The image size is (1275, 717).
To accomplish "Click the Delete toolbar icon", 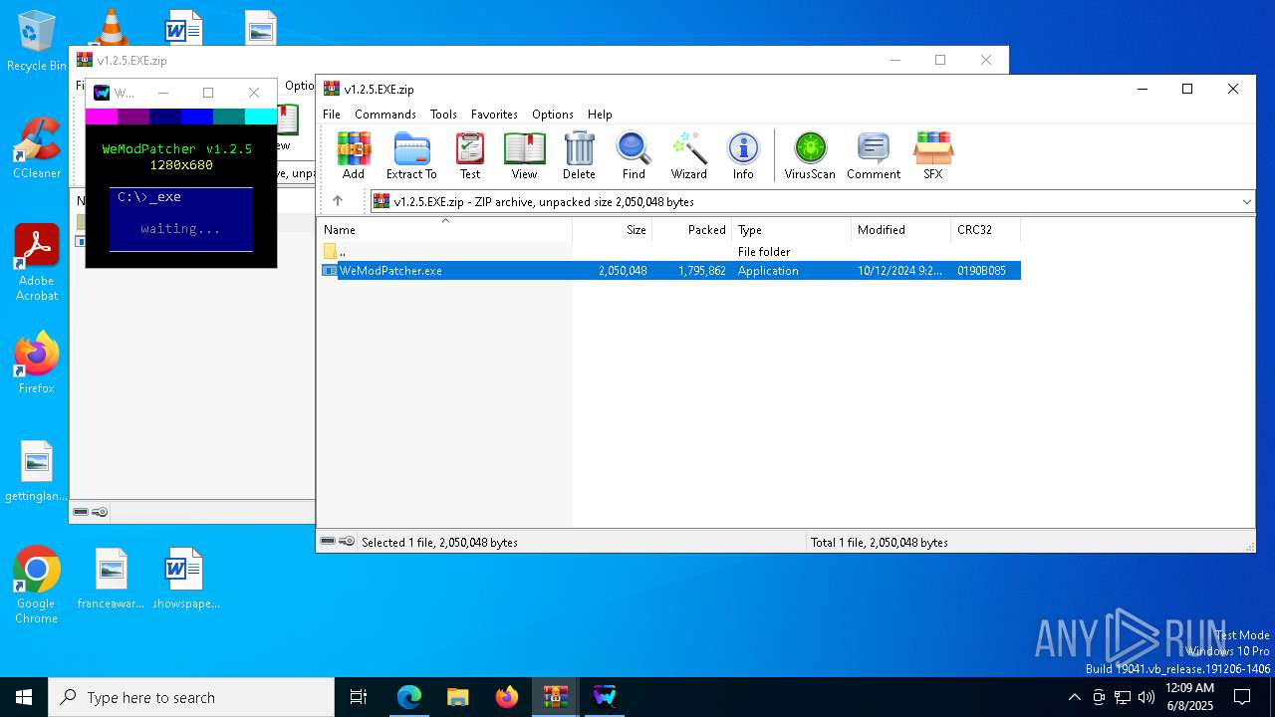I will tap(579, 156).
